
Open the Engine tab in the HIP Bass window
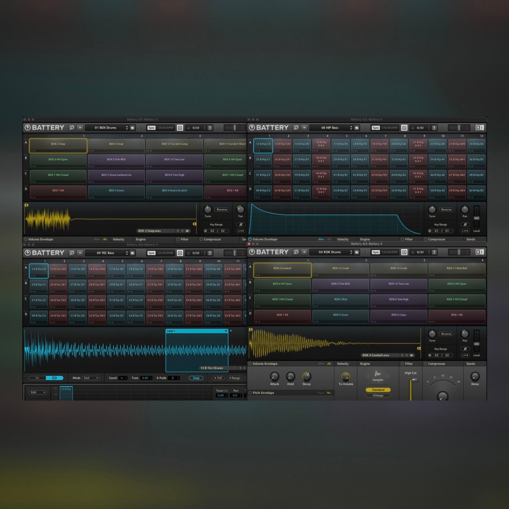[x=365, y=239]
